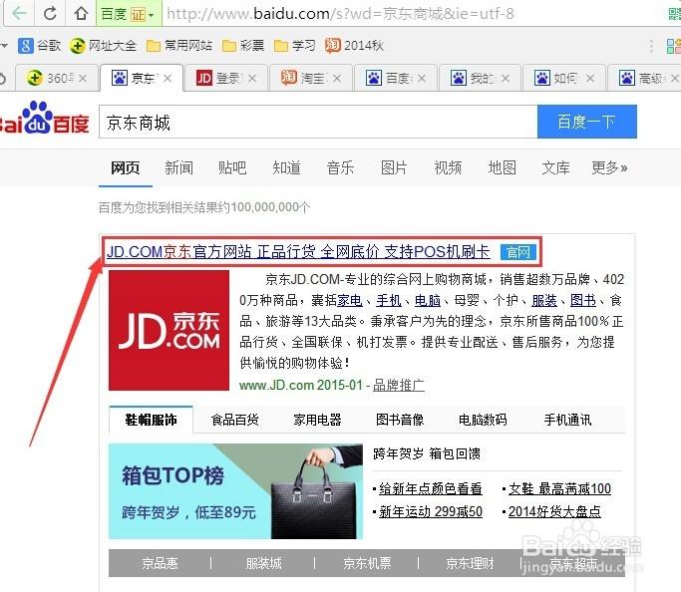This screenshot has height=592, width=681.
Task: Click the browser back arrow
Action: point(19,13)
